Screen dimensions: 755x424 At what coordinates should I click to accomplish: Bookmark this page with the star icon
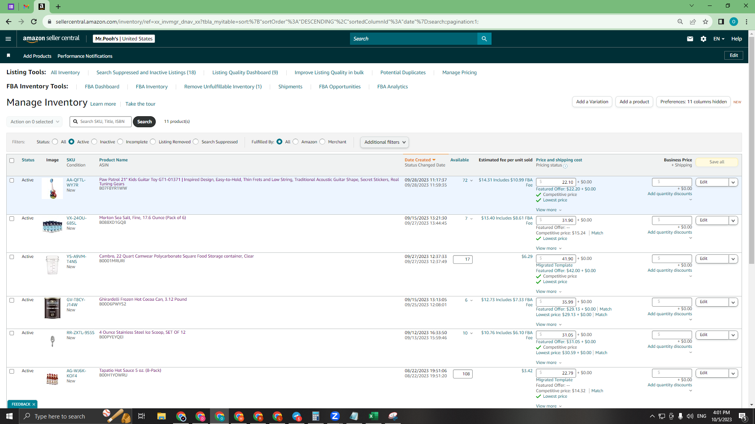(x=705, y=22)
